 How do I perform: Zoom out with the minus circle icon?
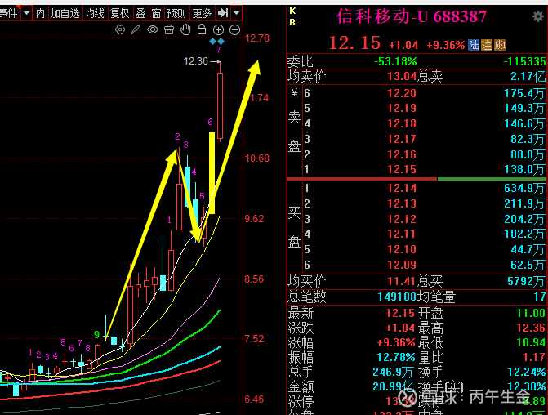pos(235,30)
